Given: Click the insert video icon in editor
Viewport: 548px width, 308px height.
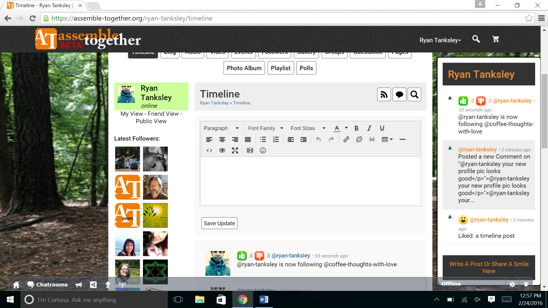Looking at the screenshot, I should click(250, 151).
